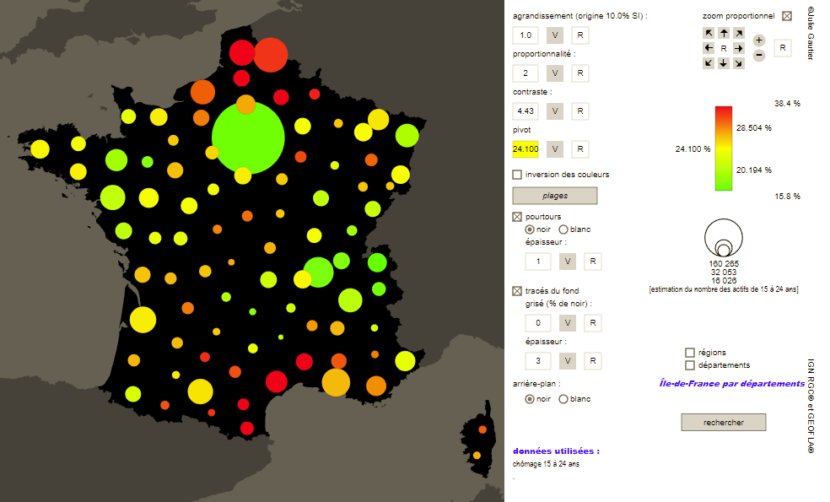Pan the map down with the arrow
The width and height of the screenshot is (830, 502).
[x=724, y=63]
